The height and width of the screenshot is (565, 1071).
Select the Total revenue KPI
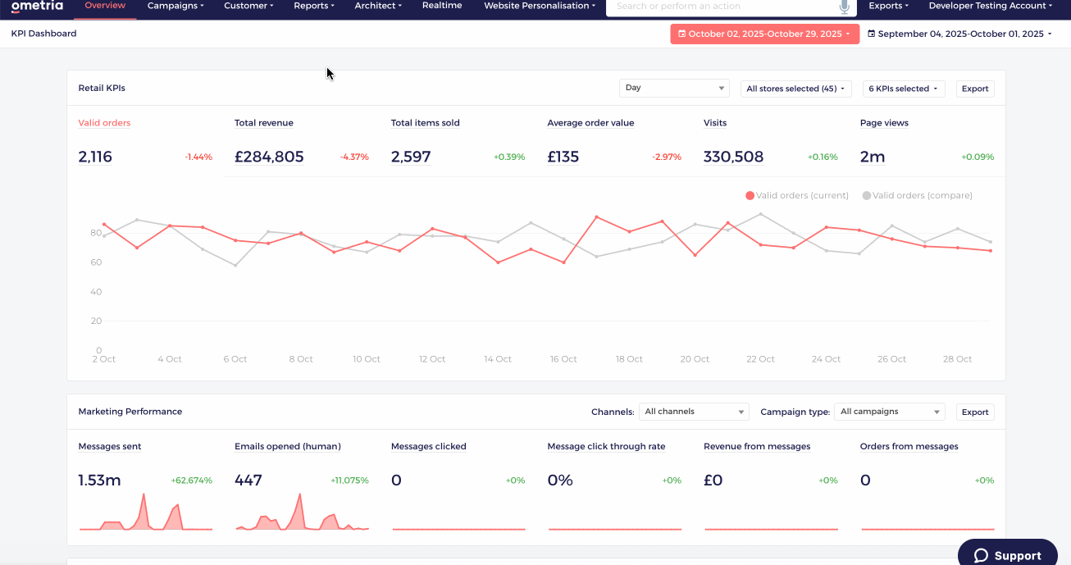[263, 123]
